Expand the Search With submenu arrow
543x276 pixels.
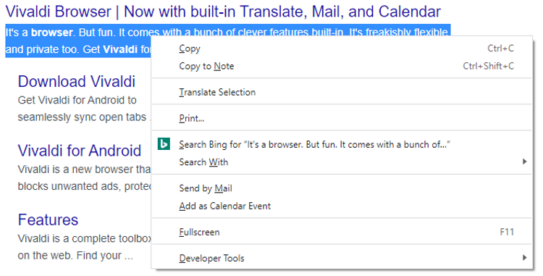(x=525, y=162)
